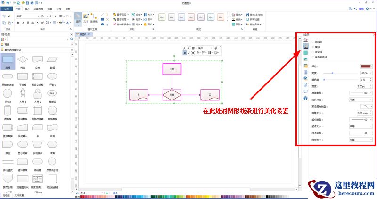377x199 pixels.
Task: Choose the 选择 (Select) pointer tool
Action: point(78,19)
